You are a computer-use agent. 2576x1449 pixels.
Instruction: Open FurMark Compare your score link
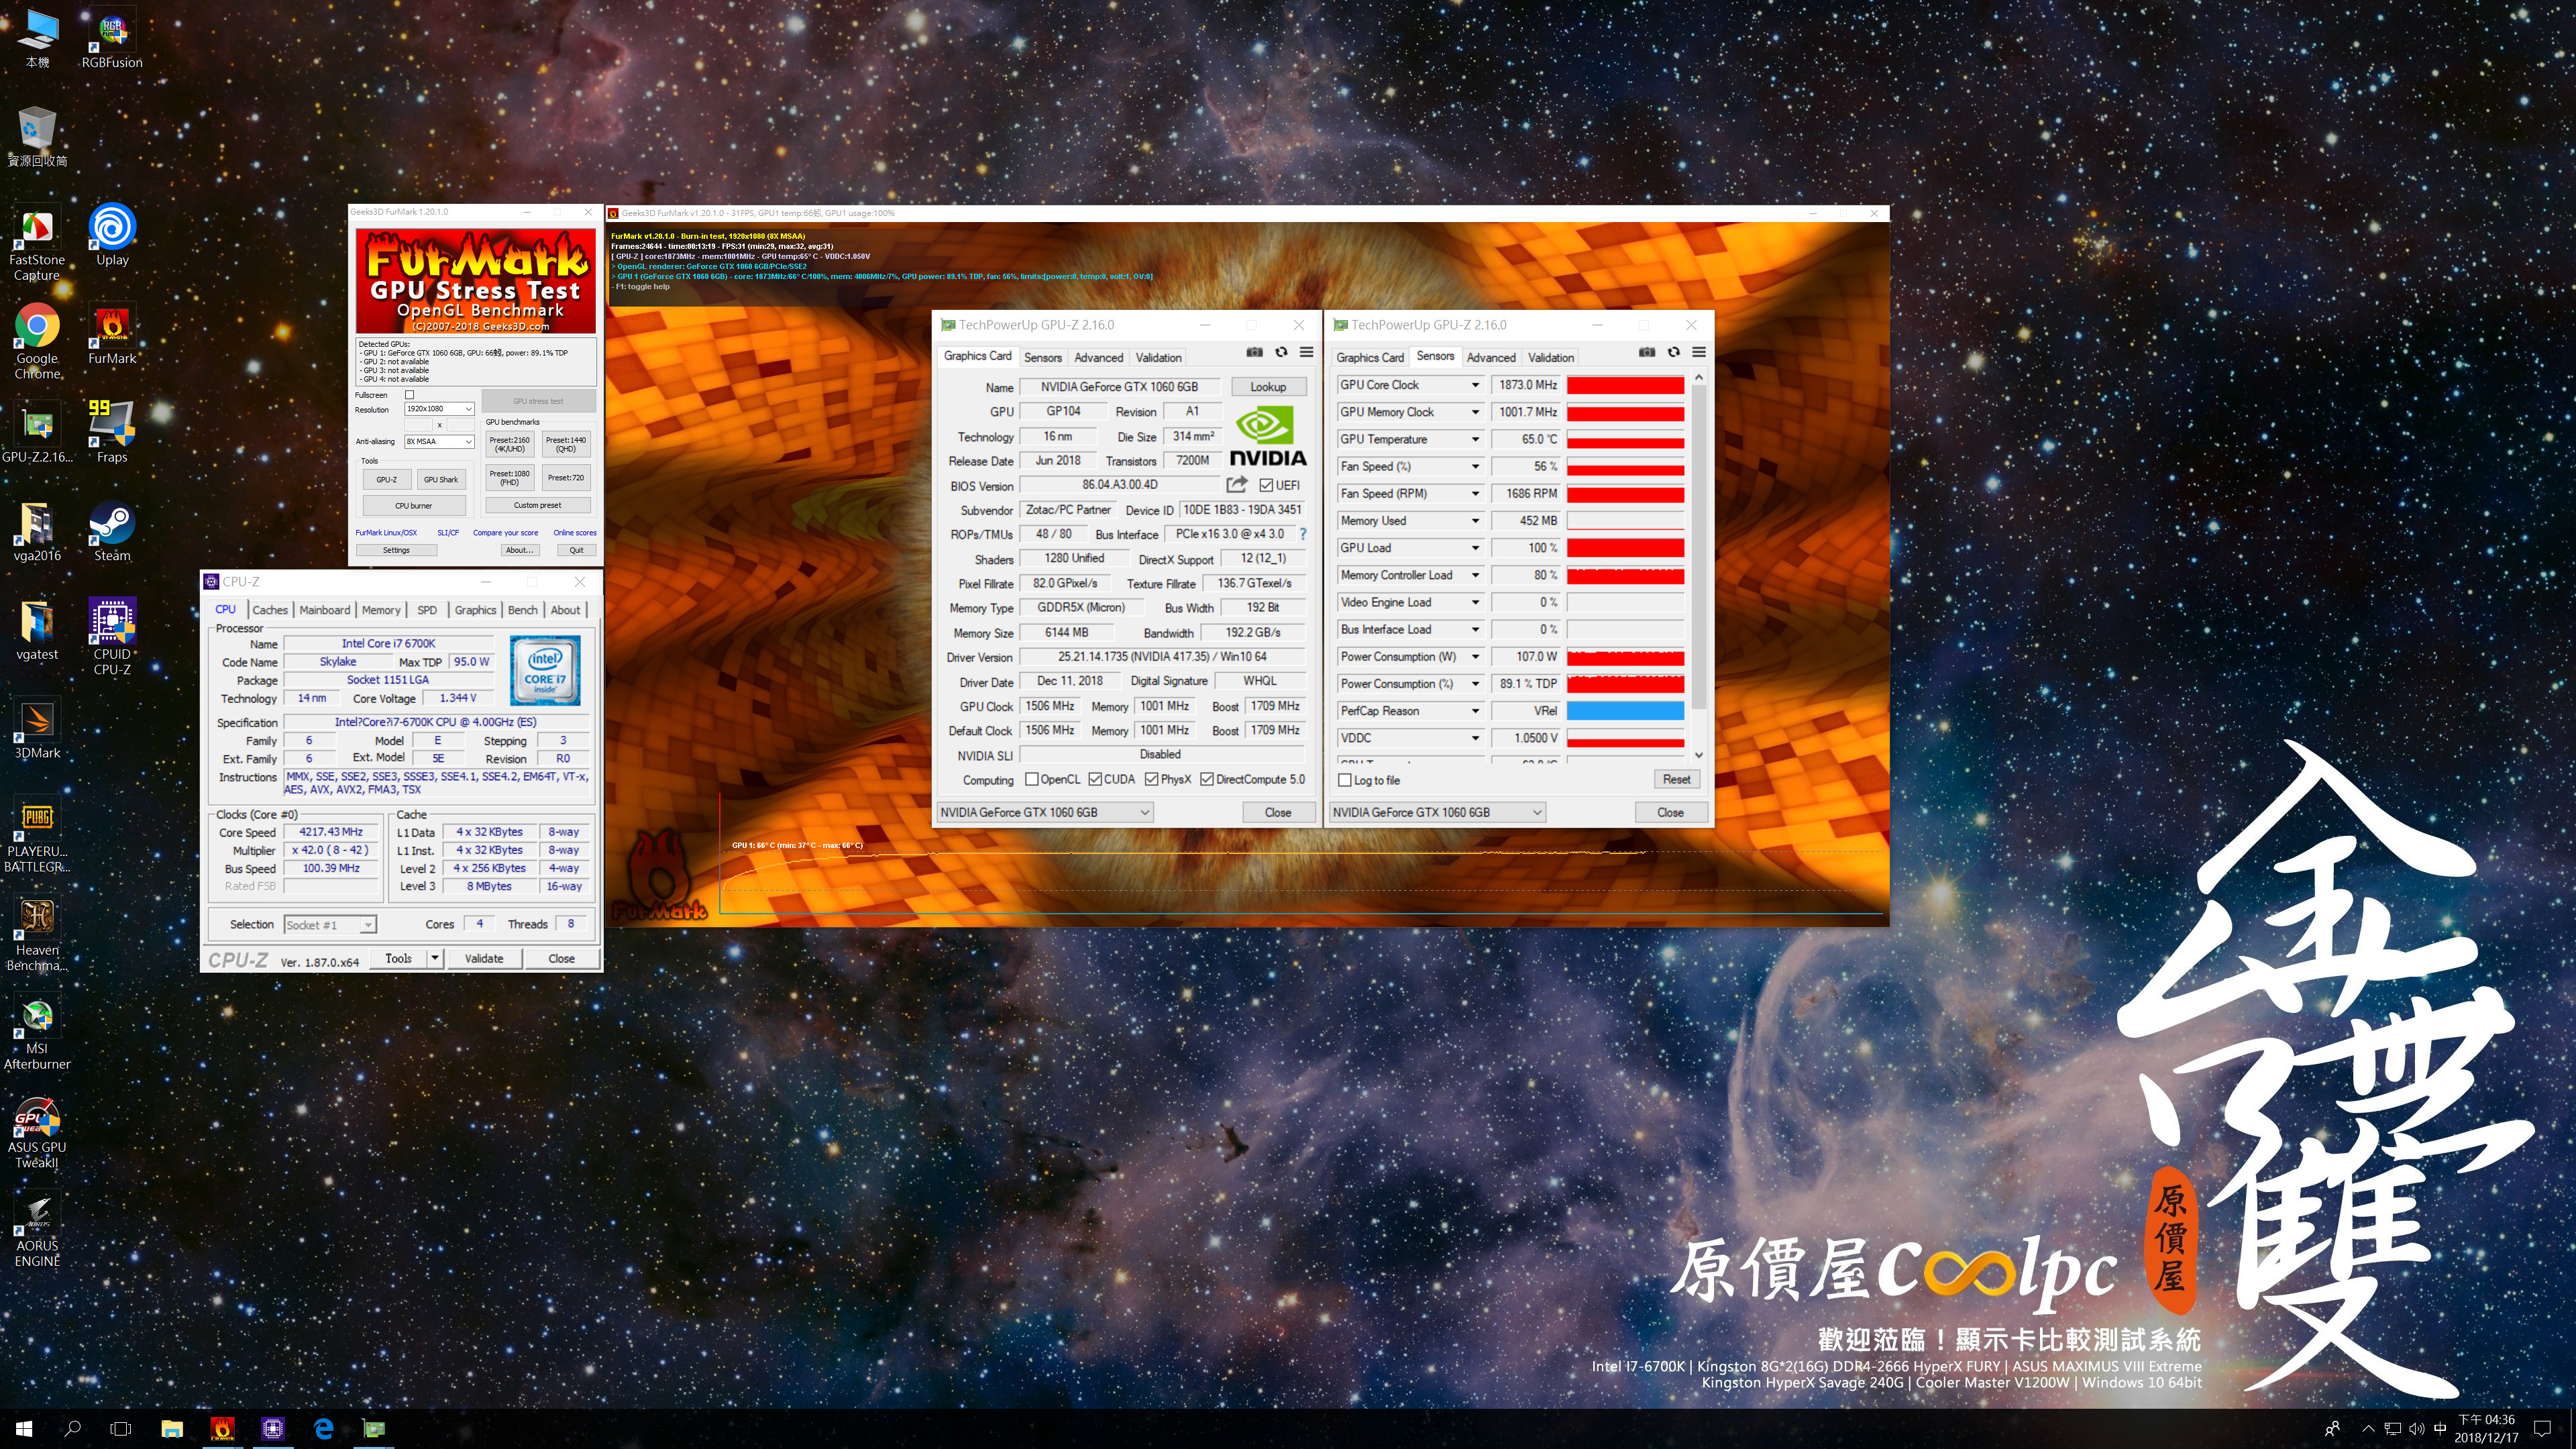click(505, 533)
